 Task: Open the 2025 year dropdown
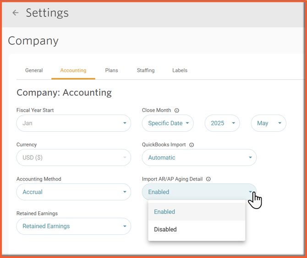(222, 123)
